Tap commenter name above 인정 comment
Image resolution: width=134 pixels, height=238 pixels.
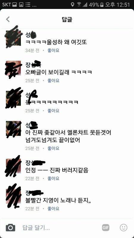[35, 163]
